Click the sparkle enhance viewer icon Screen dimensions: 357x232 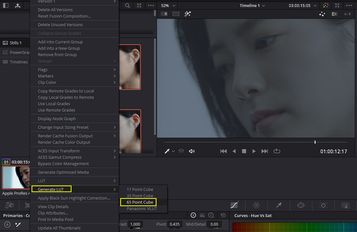322,14
